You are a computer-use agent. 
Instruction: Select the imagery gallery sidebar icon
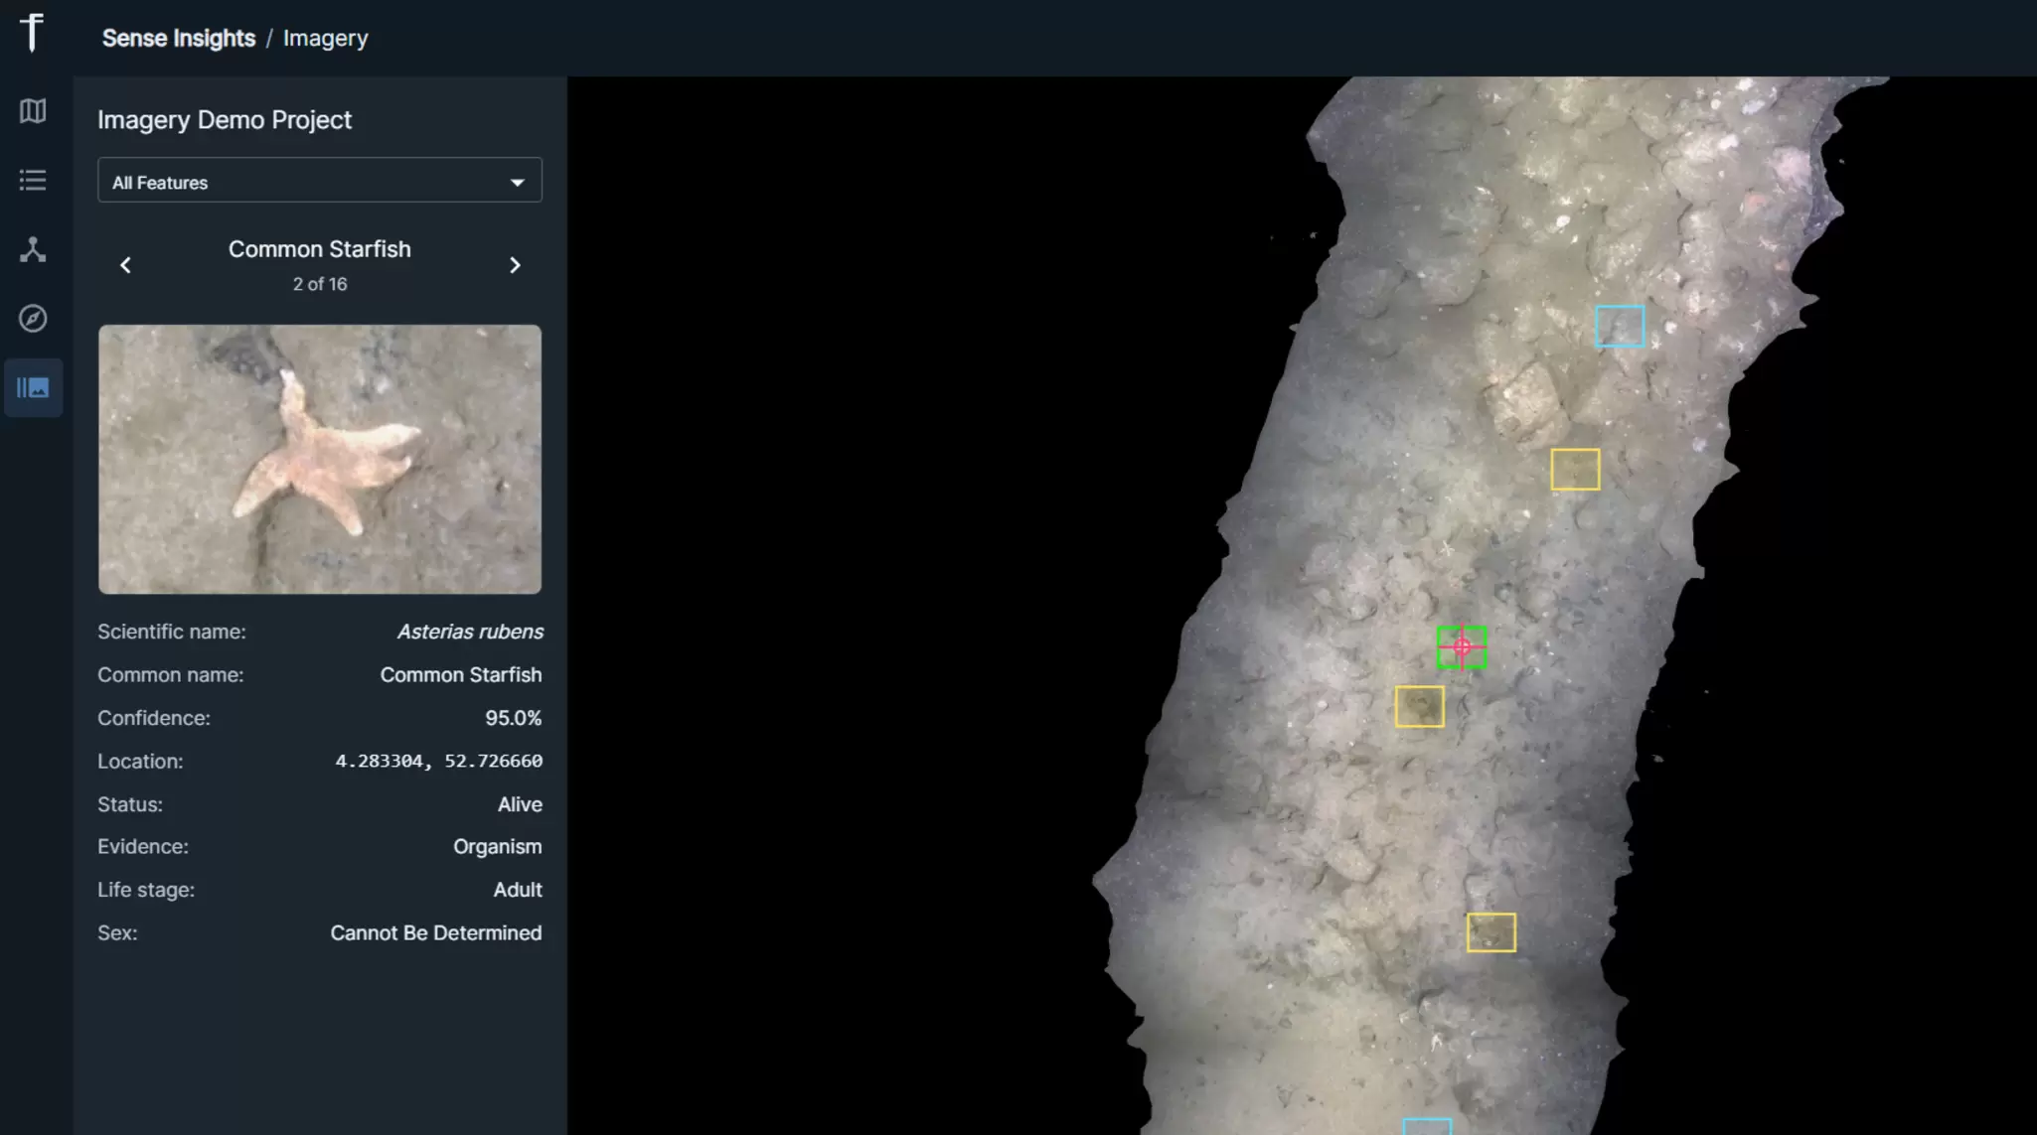(33, 387)
